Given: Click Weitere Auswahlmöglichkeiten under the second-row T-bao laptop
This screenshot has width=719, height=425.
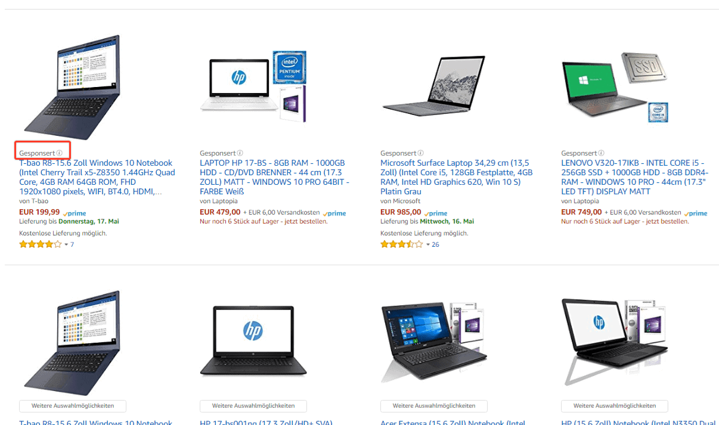Looking at the screenshot, I should coord(73,406).
